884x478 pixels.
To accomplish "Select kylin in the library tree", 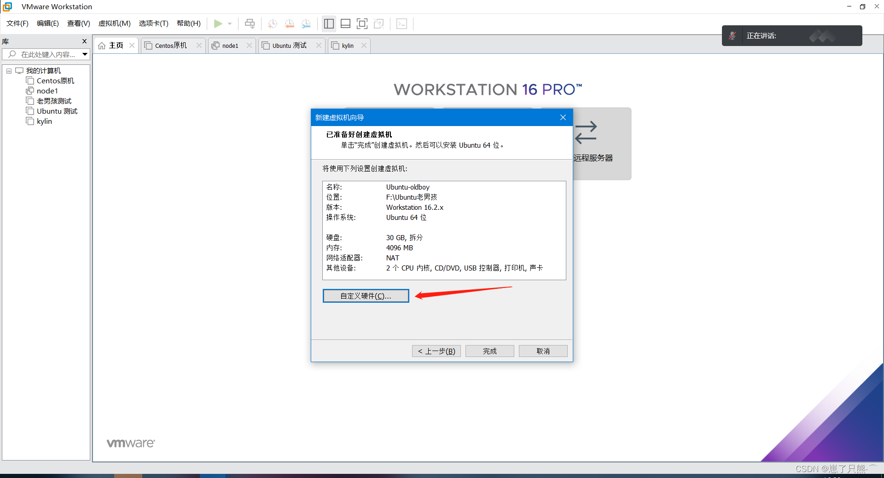I will tap(44, 121).
